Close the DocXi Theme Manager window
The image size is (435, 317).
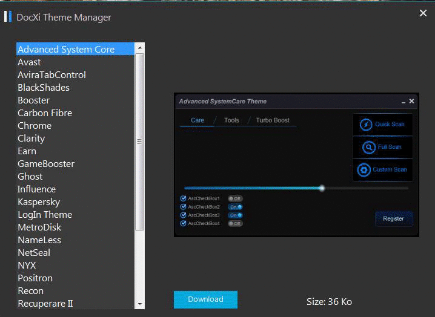(423, 13)
